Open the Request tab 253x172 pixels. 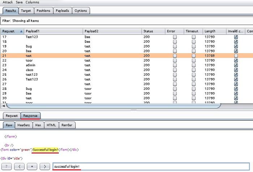[x=12, y=116]
